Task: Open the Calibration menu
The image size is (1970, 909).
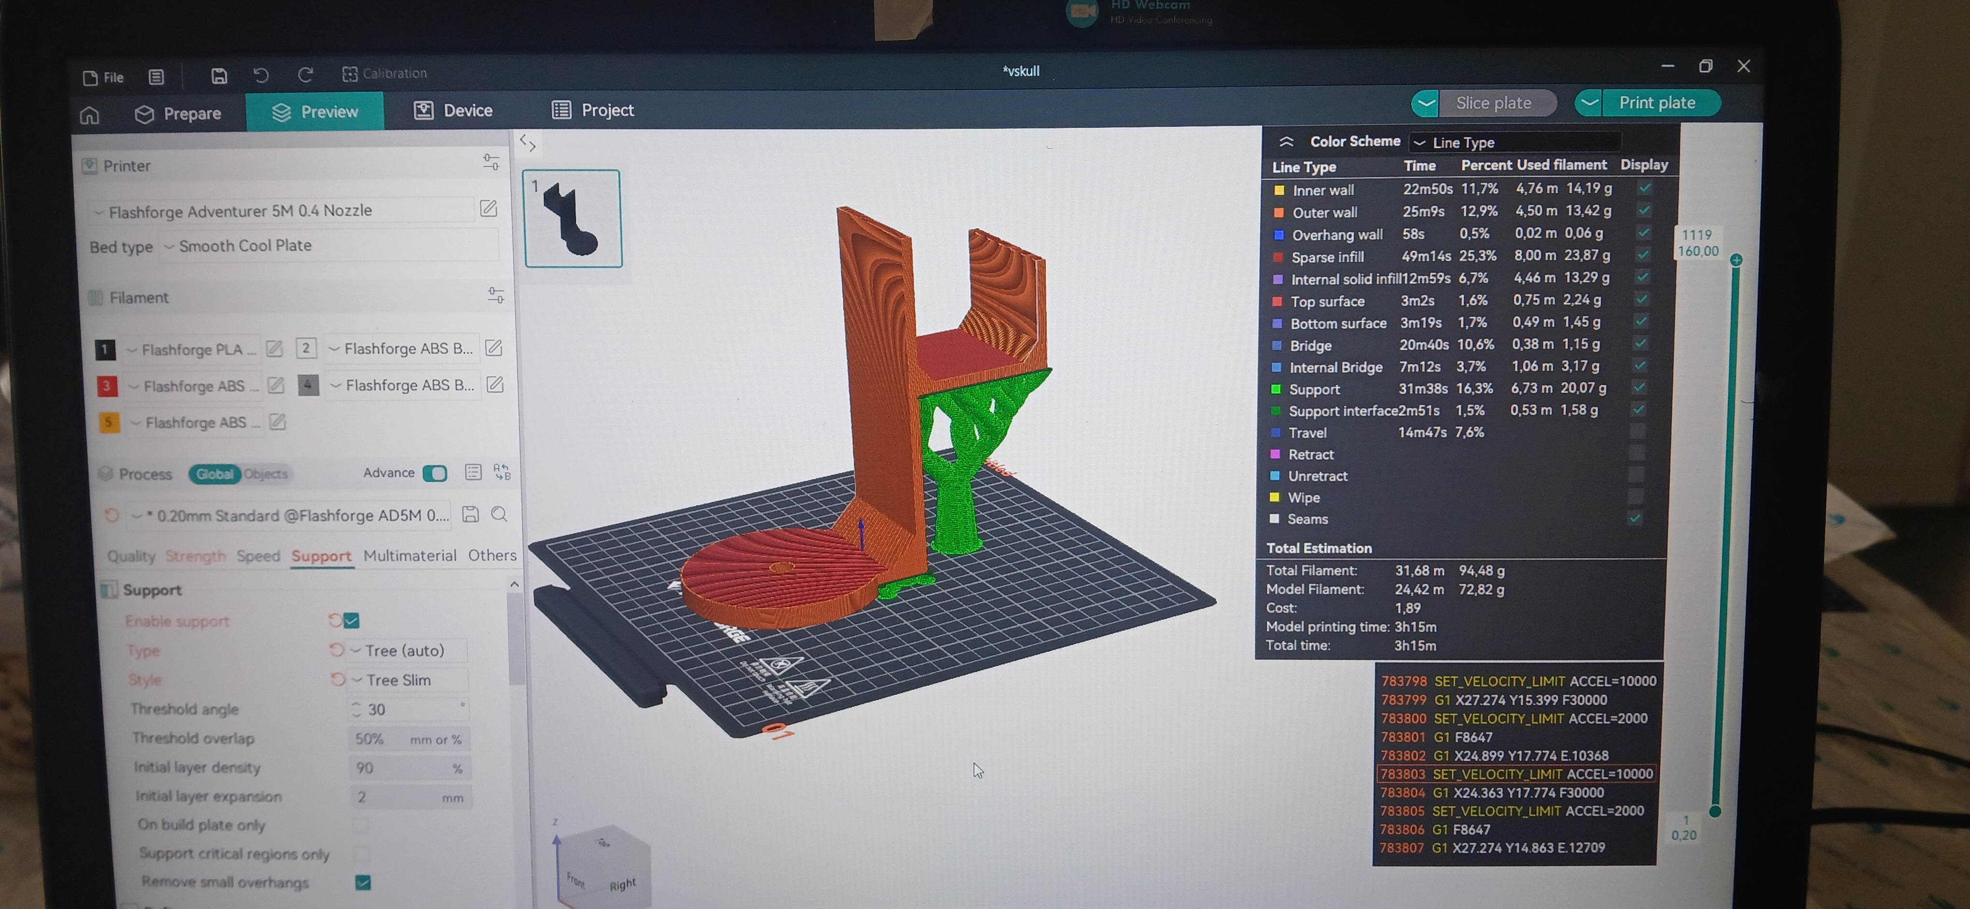Action: point(385,73)
